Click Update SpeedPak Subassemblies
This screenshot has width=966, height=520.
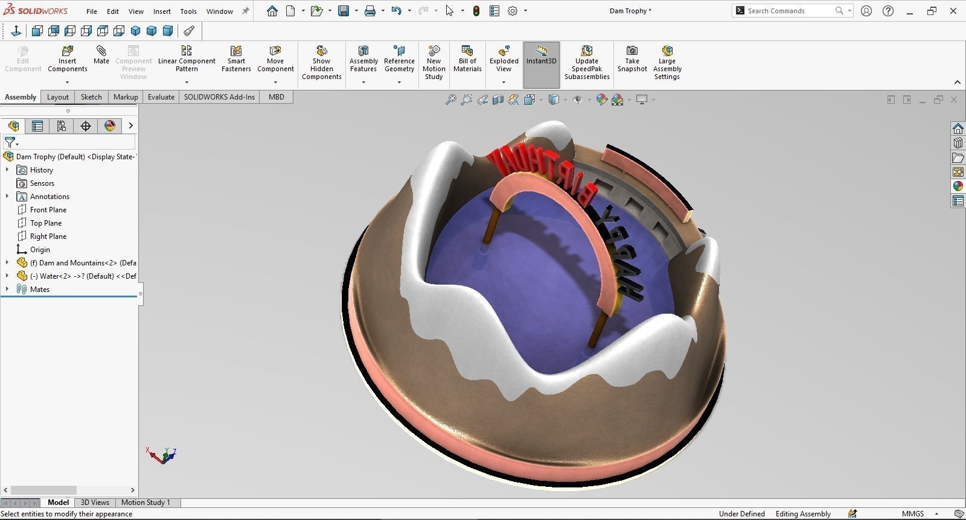click(587, 62)
